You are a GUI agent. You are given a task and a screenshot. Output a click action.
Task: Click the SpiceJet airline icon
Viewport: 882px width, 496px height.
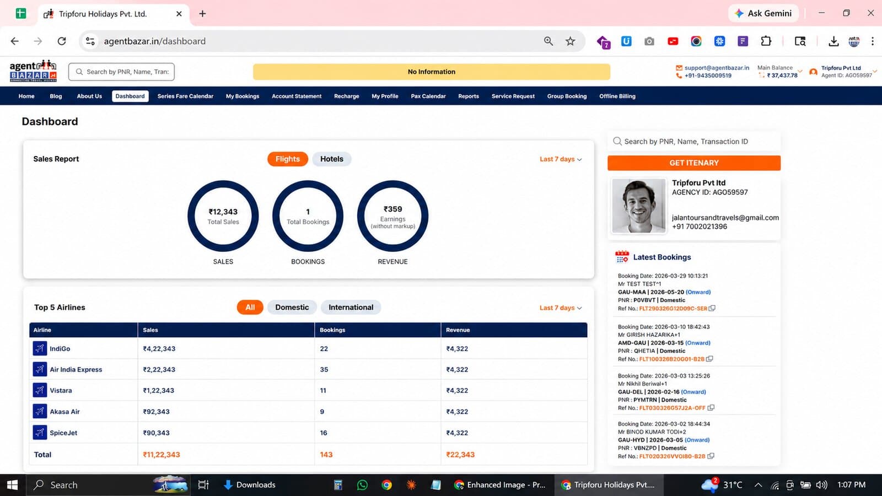click(x=40, y=433)
